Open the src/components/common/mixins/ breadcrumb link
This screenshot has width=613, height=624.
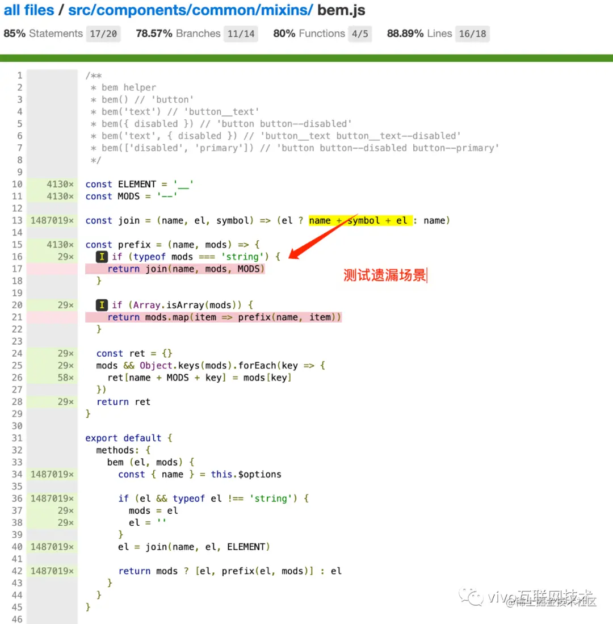191,10
